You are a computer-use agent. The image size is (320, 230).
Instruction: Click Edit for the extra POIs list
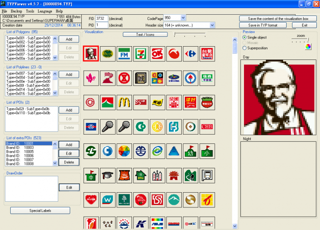(x=69, y=153)
